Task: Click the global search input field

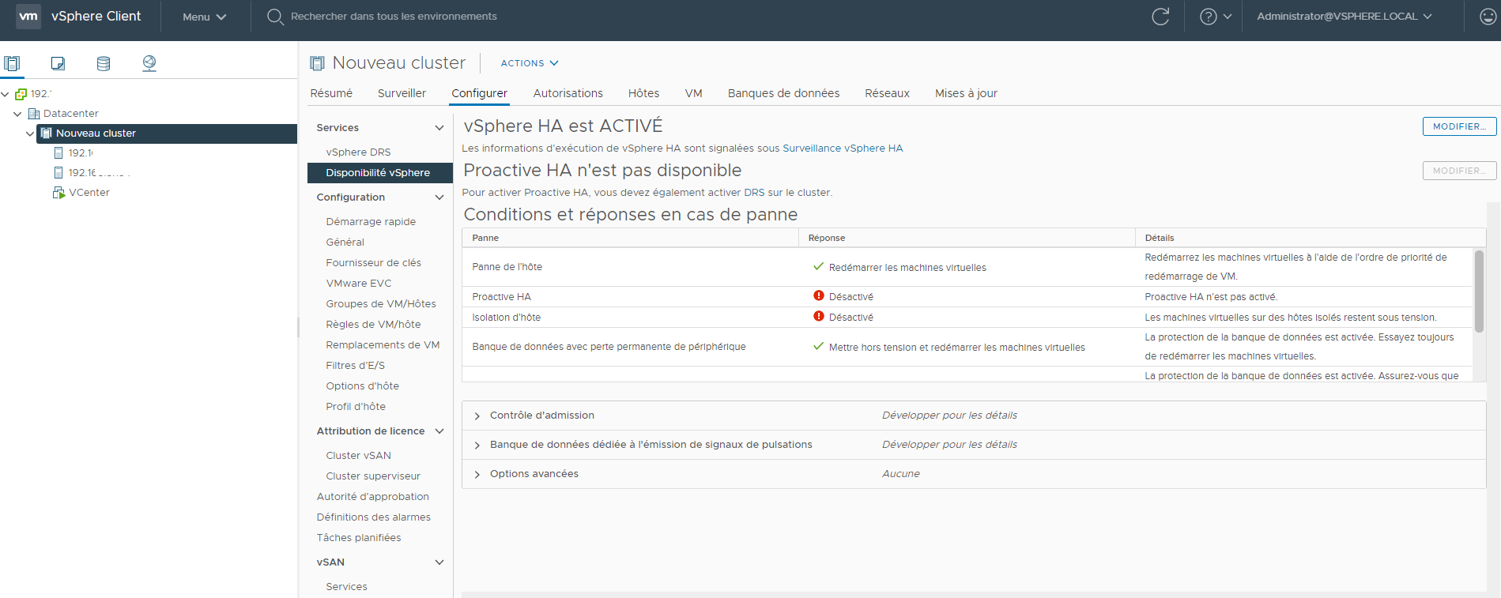Action: 394,17
